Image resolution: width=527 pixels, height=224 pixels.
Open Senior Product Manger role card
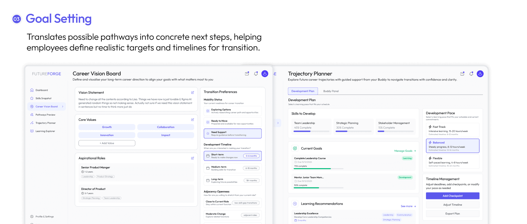(x=136, y=172)
